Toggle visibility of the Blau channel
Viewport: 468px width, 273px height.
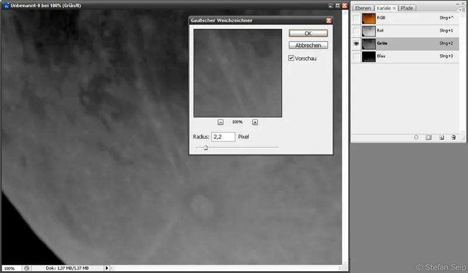[x=356, y=56]
